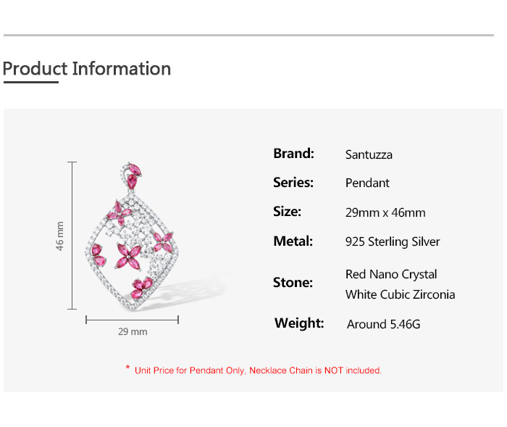Click the 29mm x 46mm size value

tap(385, 212)
